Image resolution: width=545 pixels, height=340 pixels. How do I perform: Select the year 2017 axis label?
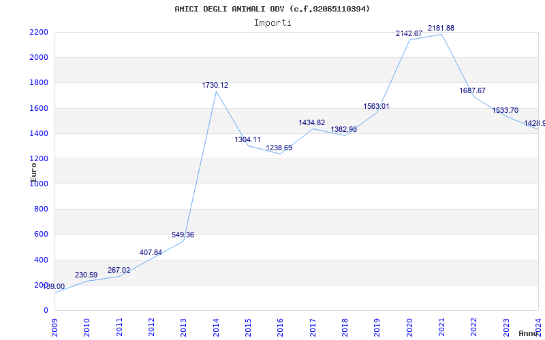pos(313,328)
